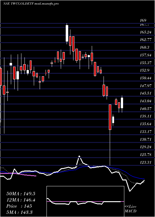Click the Price : 145 reading
Screen dimensions: 155x217
tap(19, 206)
